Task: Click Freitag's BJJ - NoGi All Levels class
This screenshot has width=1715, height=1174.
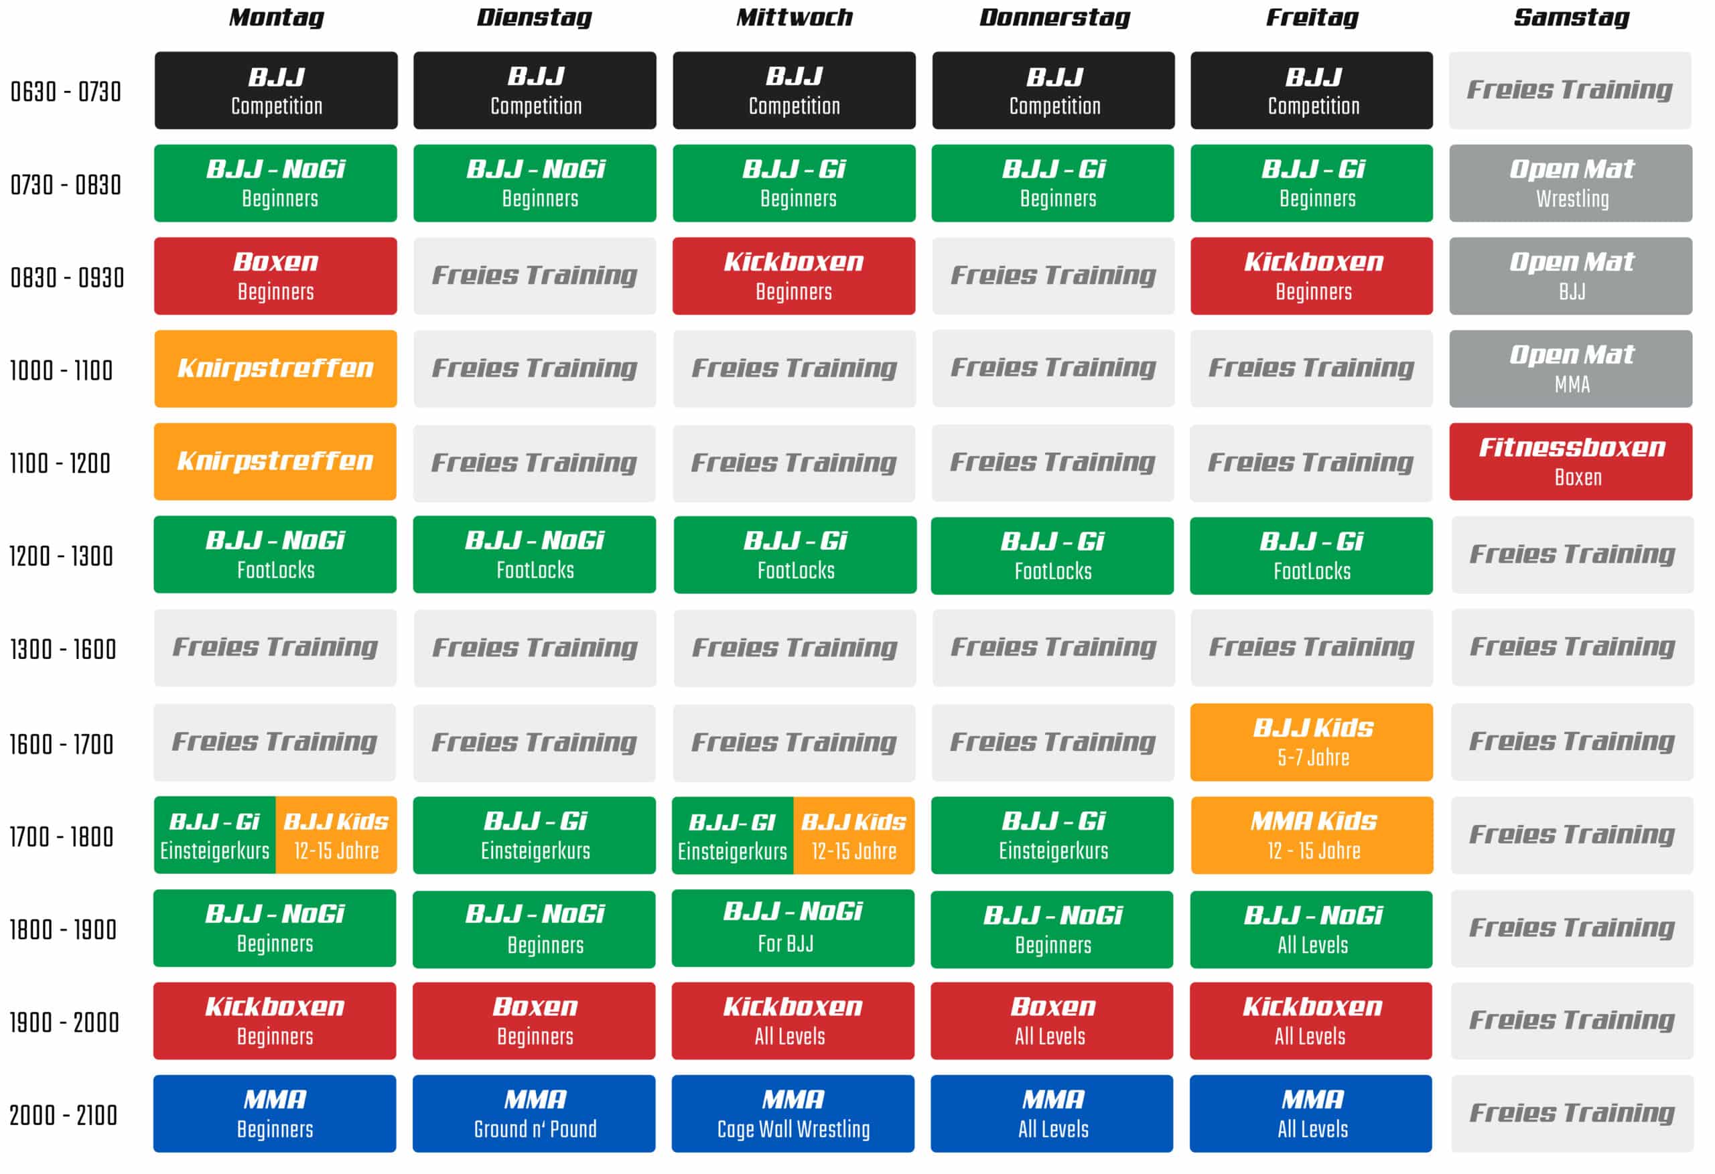Action: 1311,930
